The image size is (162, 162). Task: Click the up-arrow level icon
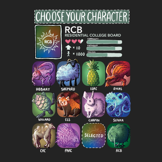68,48
